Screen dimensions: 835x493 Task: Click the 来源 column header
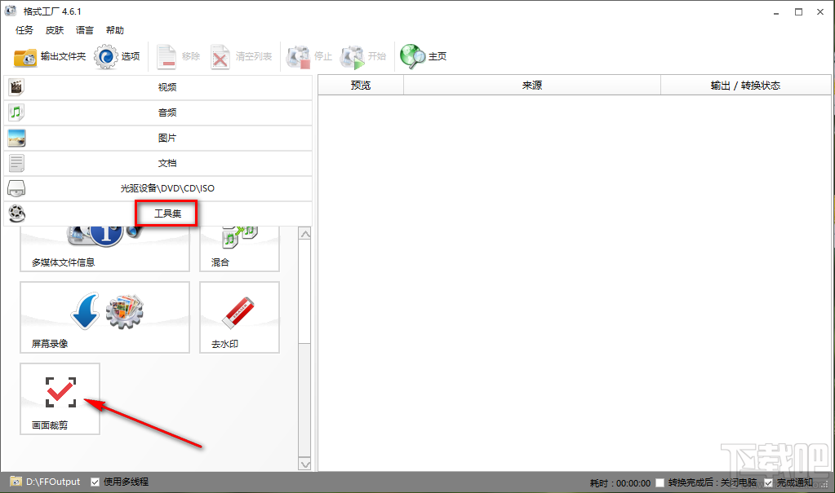(x=532, y=85)
